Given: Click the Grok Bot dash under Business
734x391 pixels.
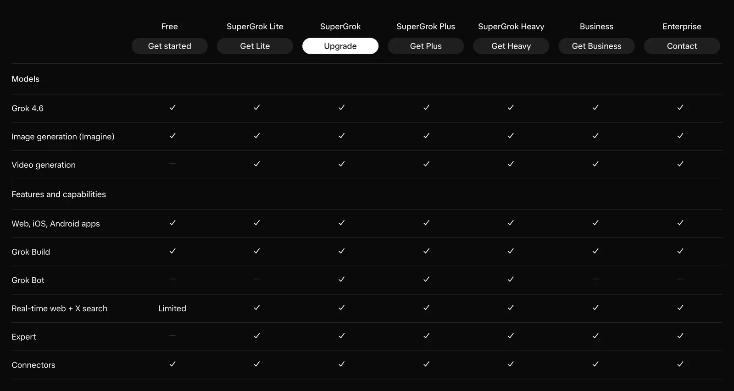Looking at the screenshot, I should (x=595, y=279).
